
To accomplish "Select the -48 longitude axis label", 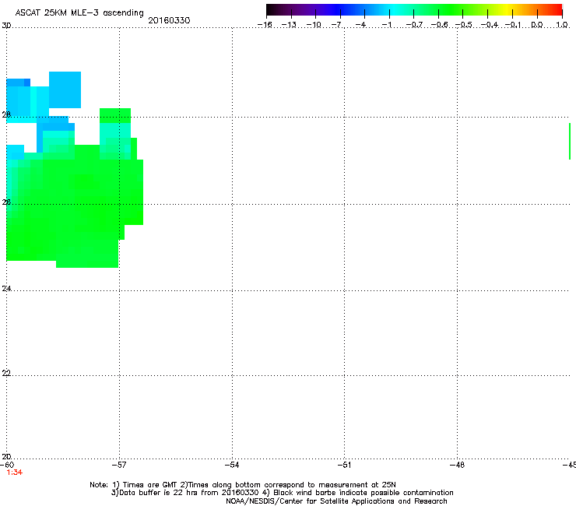I will (x=458, y=466).
